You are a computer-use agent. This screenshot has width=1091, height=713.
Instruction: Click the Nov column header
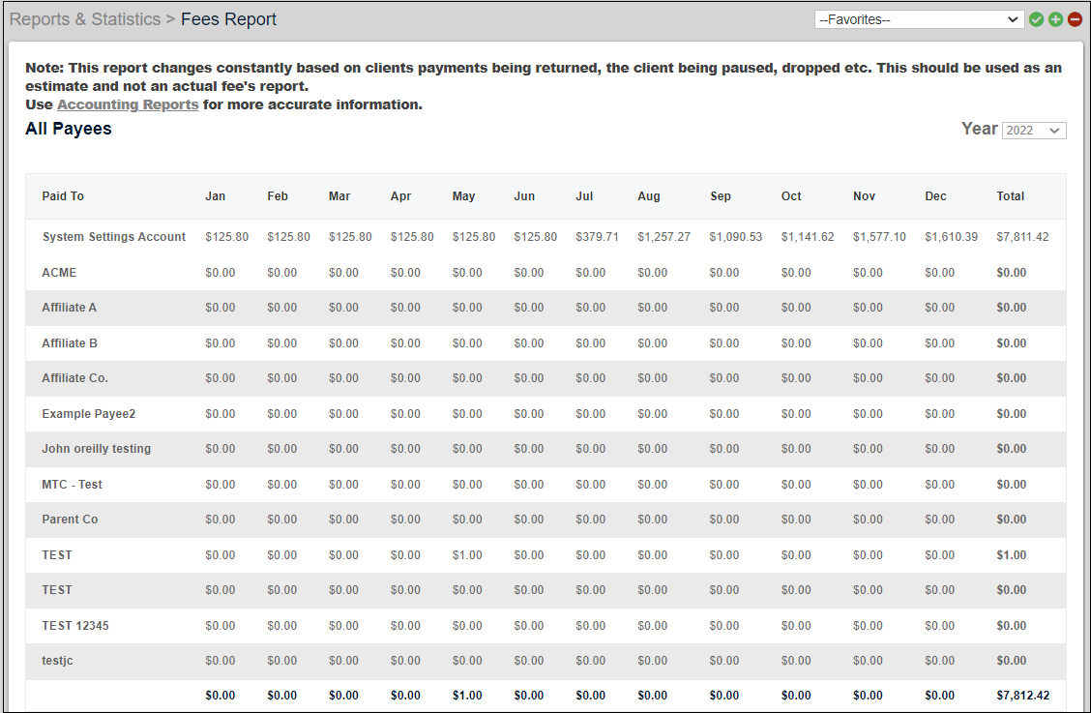pyautogui.click(x=864, y=196)
